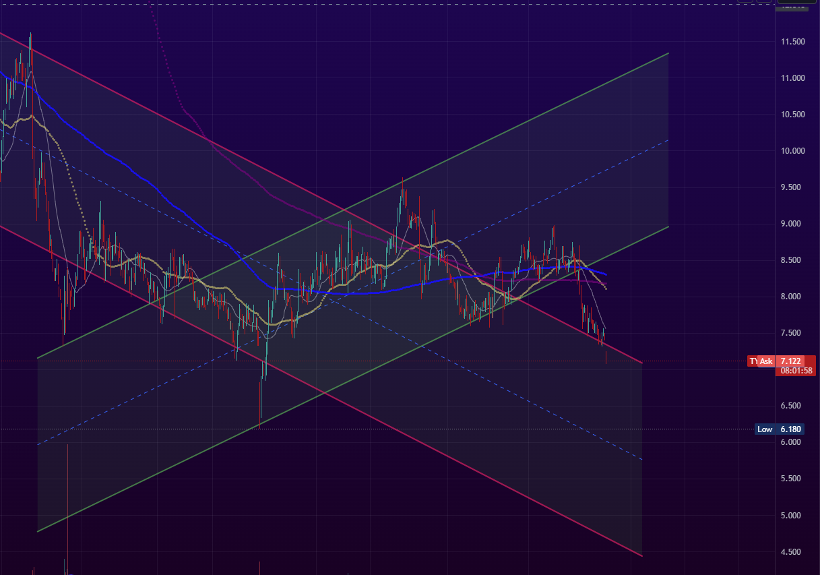Viewport: 820px width, 575px height.
Task: Click the 11.500 price axis label
Action: 792,42
